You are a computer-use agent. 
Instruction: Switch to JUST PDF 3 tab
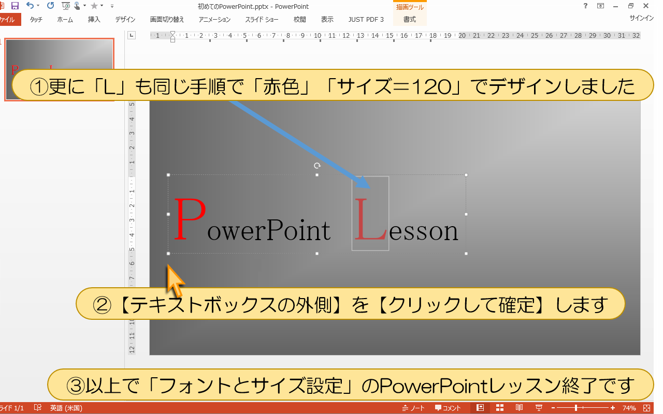[366, 20]
